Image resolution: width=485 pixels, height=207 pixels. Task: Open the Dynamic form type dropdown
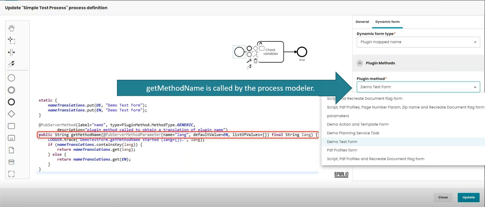click(418, 42)
